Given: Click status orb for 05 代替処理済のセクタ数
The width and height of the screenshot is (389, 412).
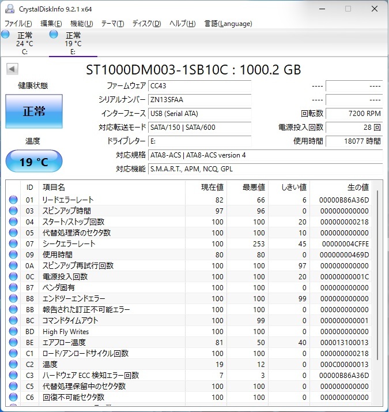Looking at the screenshot, I should 13,233.
